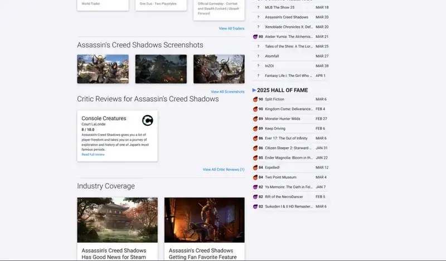Click the rating icon next to Citizen Sleeper 2
Viewport: 446px width, 261px height.
(255, 148)
